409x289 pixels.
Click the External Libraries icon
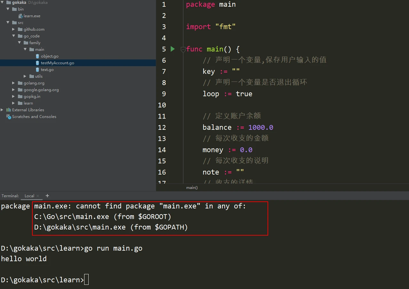click(x=9, y=110)
